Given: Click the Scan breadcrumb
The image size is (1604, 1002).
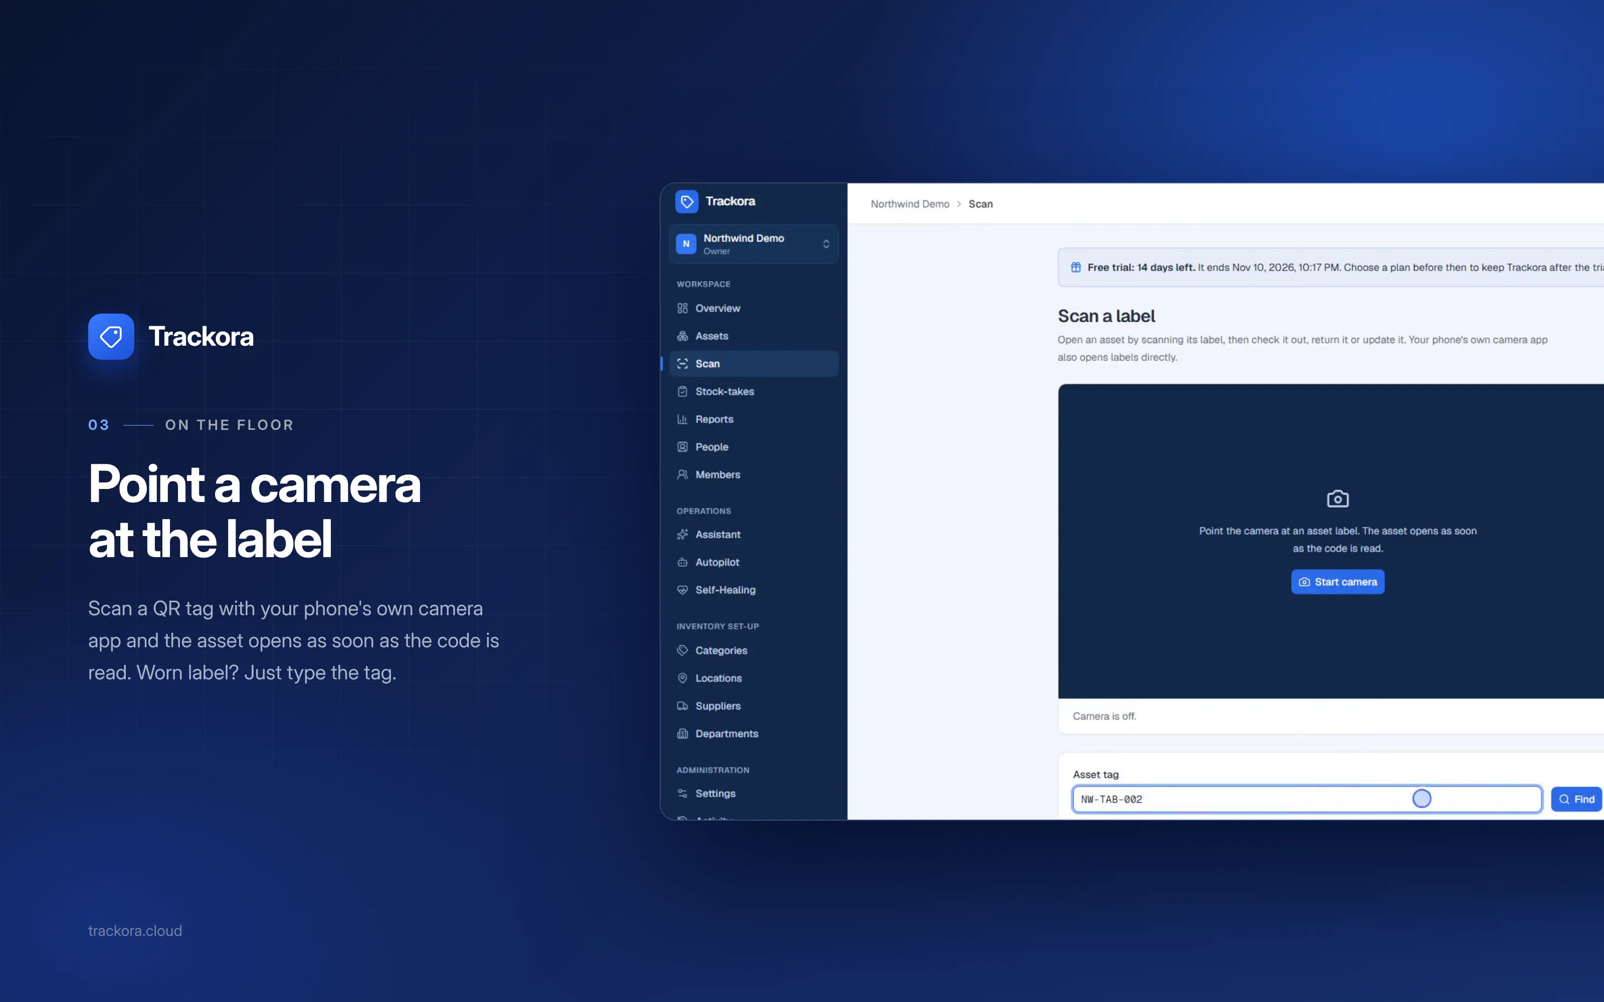Looking at the screenshot, I should pos(980,204).
